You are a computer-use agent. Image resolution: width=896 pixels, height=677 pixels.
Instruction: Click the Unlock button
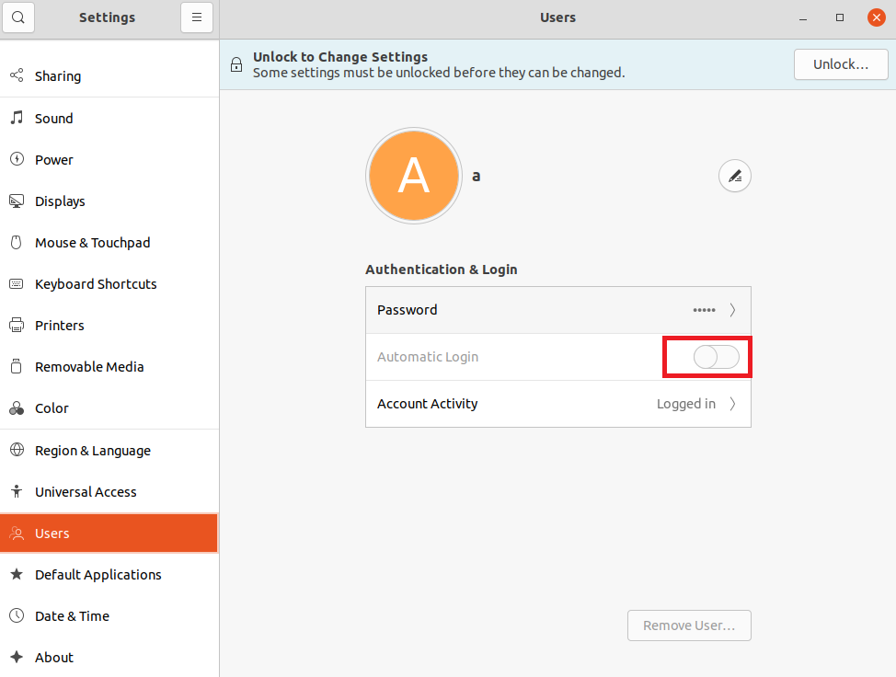point(840,64)
